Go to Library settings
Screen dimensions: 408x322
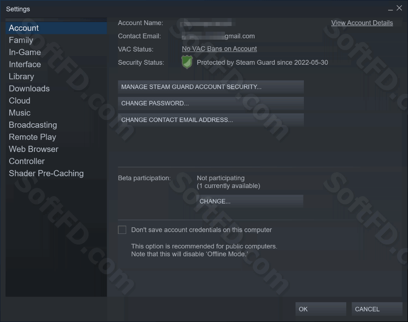[x=56, y=76]
